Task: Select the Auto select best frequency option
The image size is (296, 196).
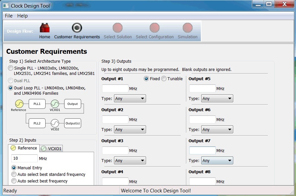Action: click(x=14, y=181)
